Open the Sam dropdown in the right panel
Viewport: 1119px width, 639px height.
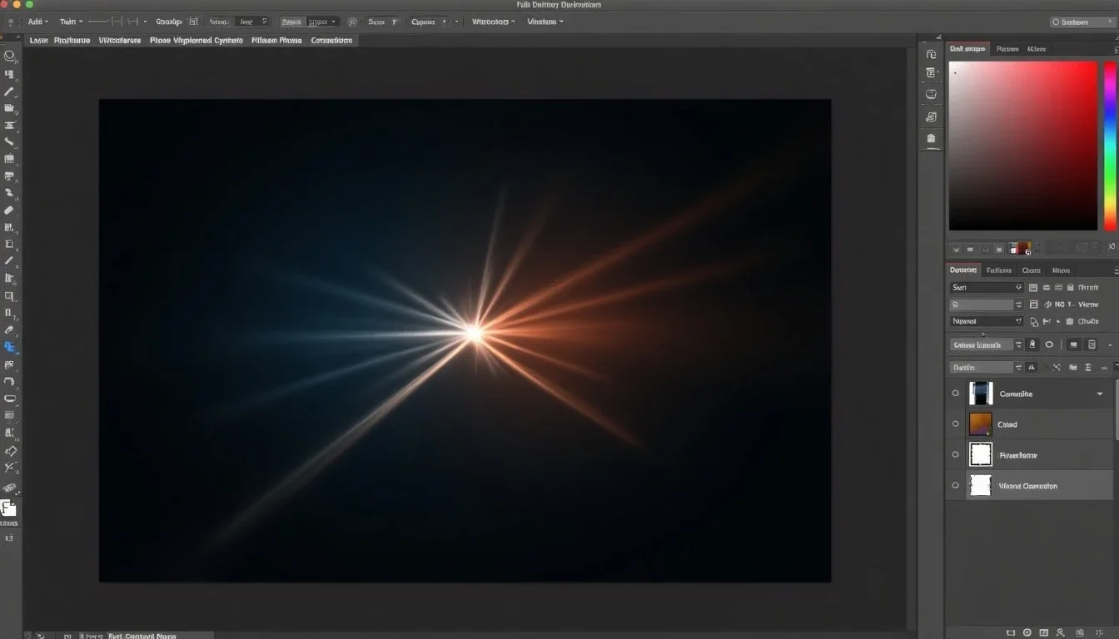coord(987,287)
